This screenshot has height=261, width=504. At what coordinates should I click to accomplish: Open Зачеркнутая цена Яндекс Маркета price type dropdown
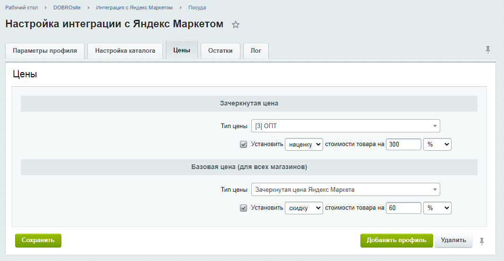[x=346, y=189]
